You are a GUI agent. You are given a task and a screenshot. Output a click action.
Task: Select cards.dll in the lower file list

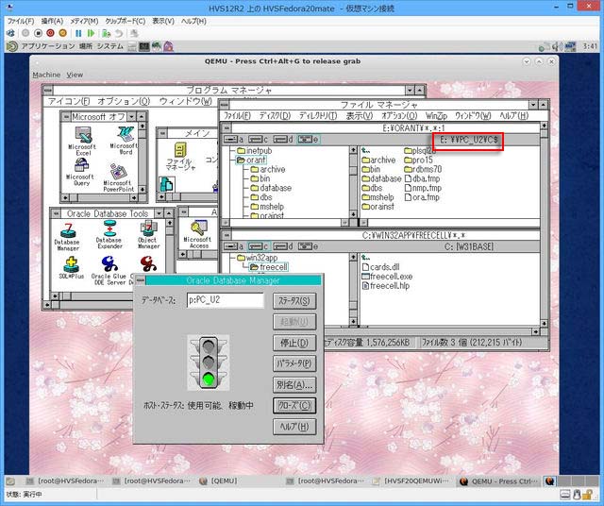pos(381,266)
